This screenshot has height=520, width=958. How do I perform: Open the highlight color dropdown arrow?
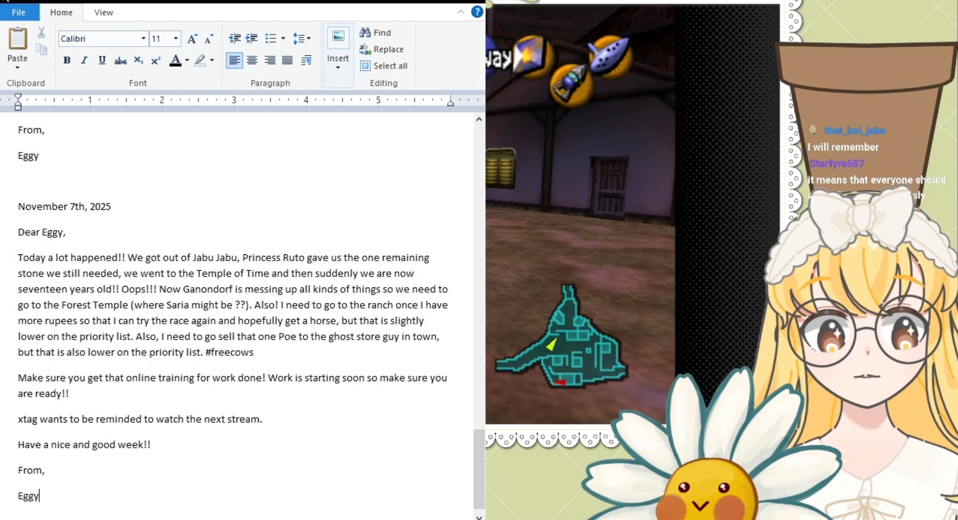[212, 60]
